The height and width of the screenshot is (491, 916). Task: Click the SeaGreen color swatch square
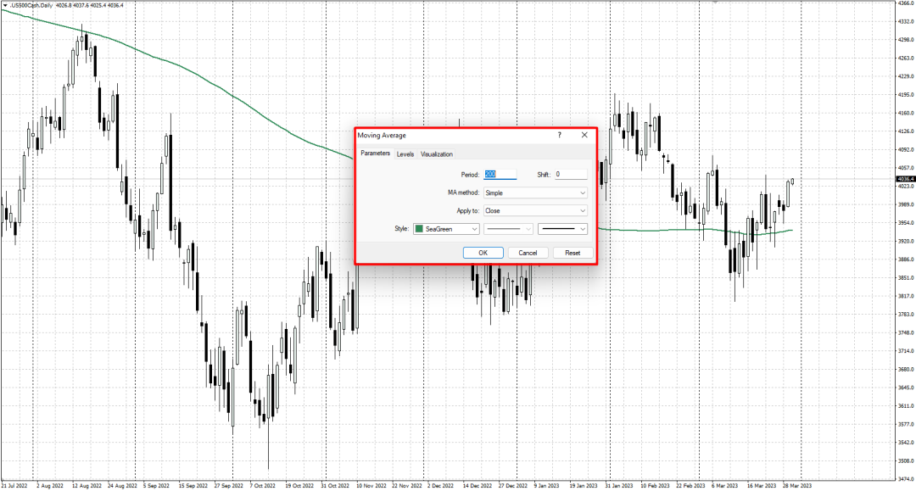tap(419, 229)
